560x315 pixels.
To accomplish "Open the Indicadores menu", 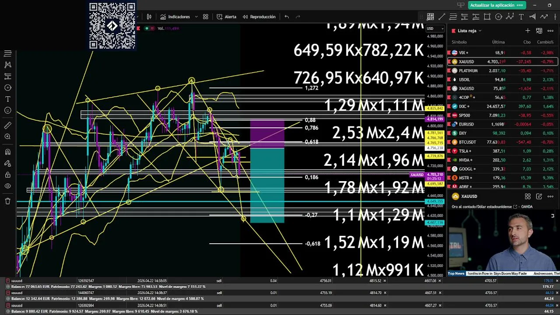I will [175, 17].
